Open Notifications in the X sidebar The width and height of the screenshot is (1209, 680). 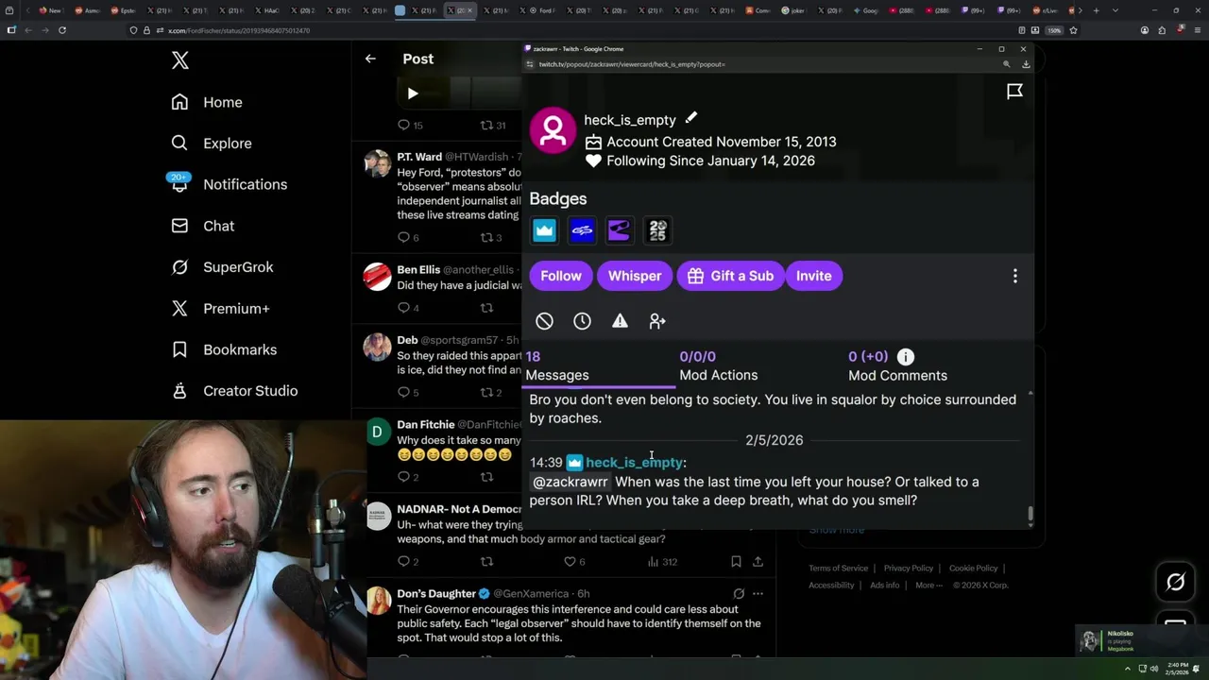pos(230,184)
